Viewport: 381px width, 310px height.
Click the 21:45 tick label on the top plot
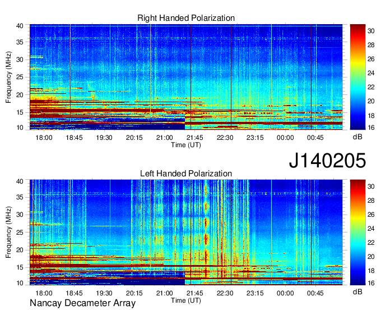tap(194, 138)
